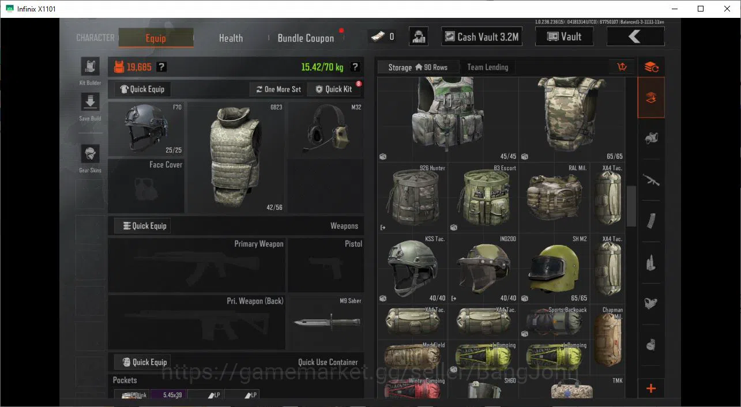
Task: Open the Vault button
Action: pos(564,36)
